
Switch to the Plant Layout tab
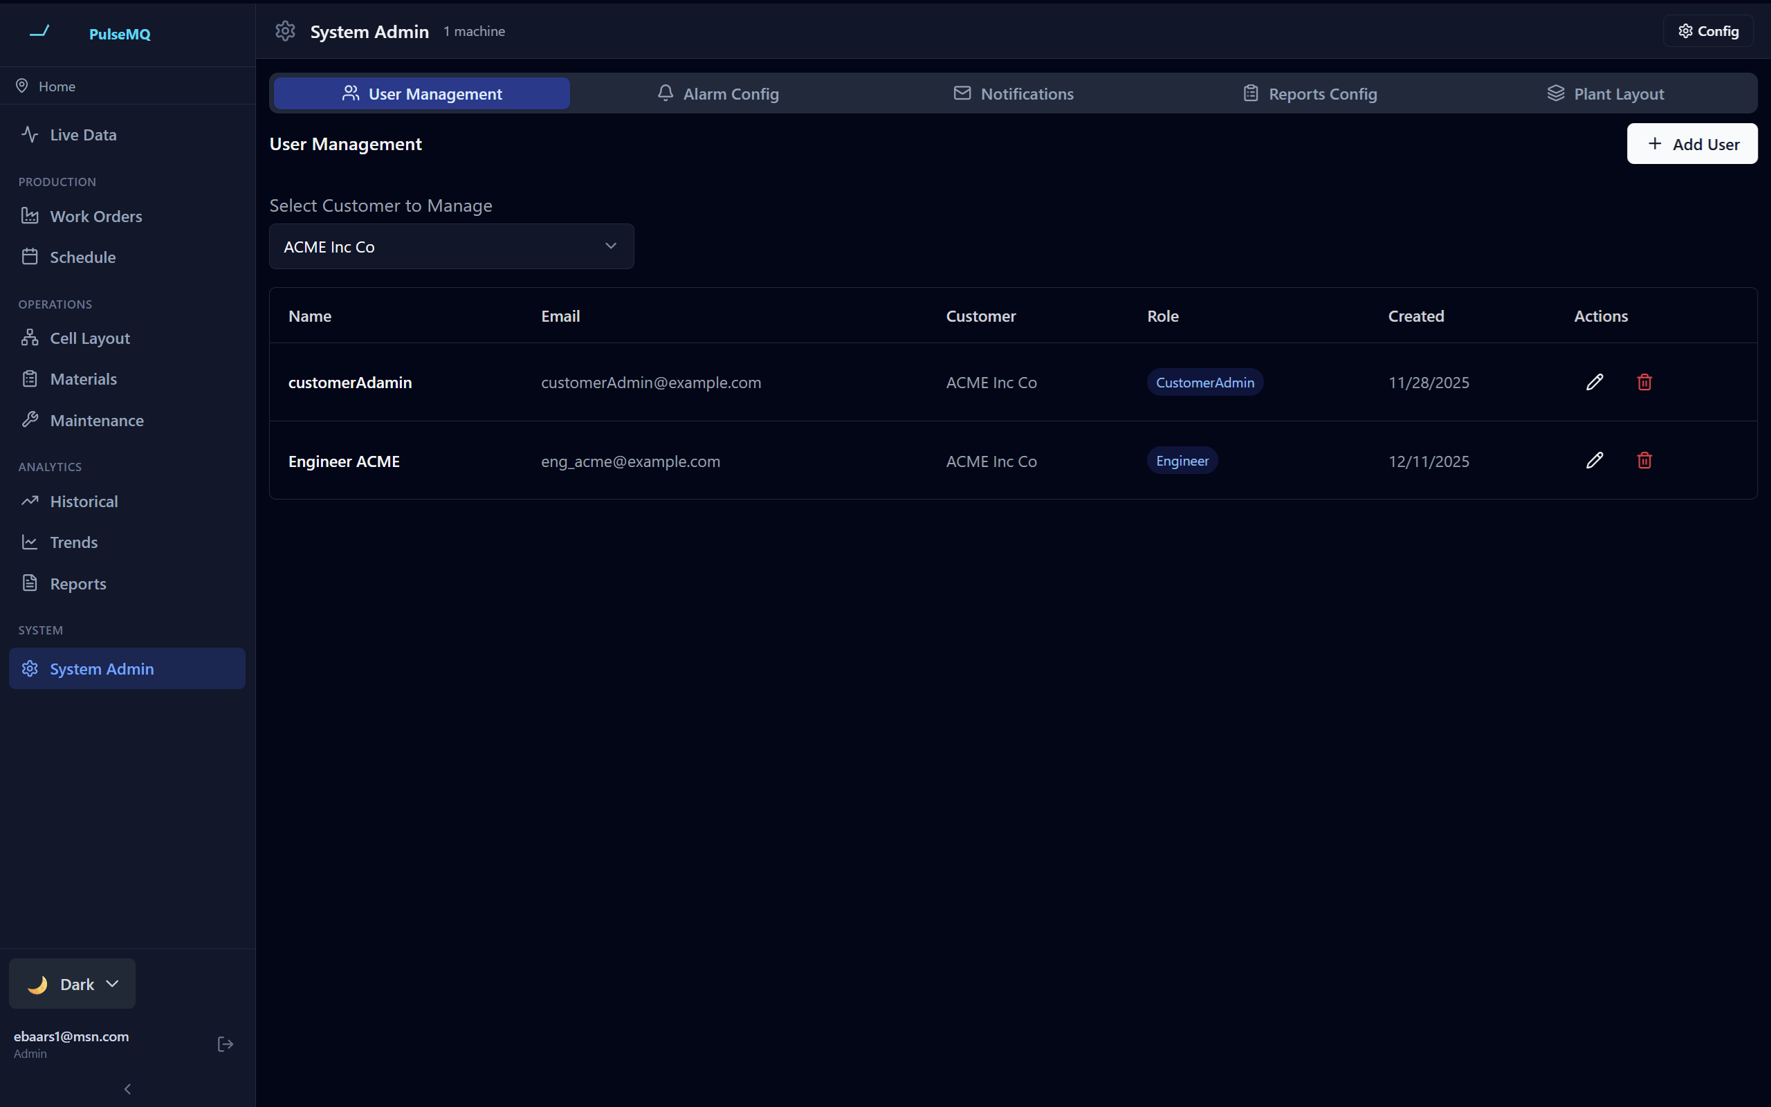coord(1606,93)
